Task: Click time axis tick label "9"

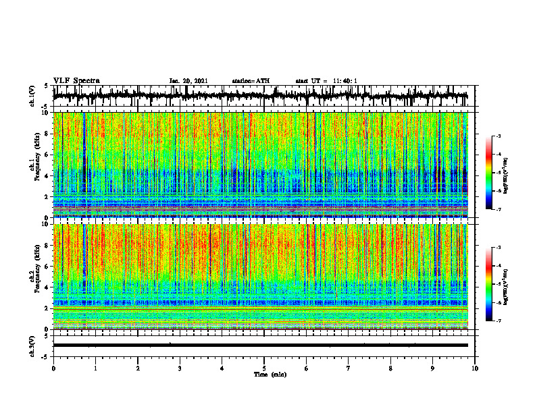Action: pos(432,368)
